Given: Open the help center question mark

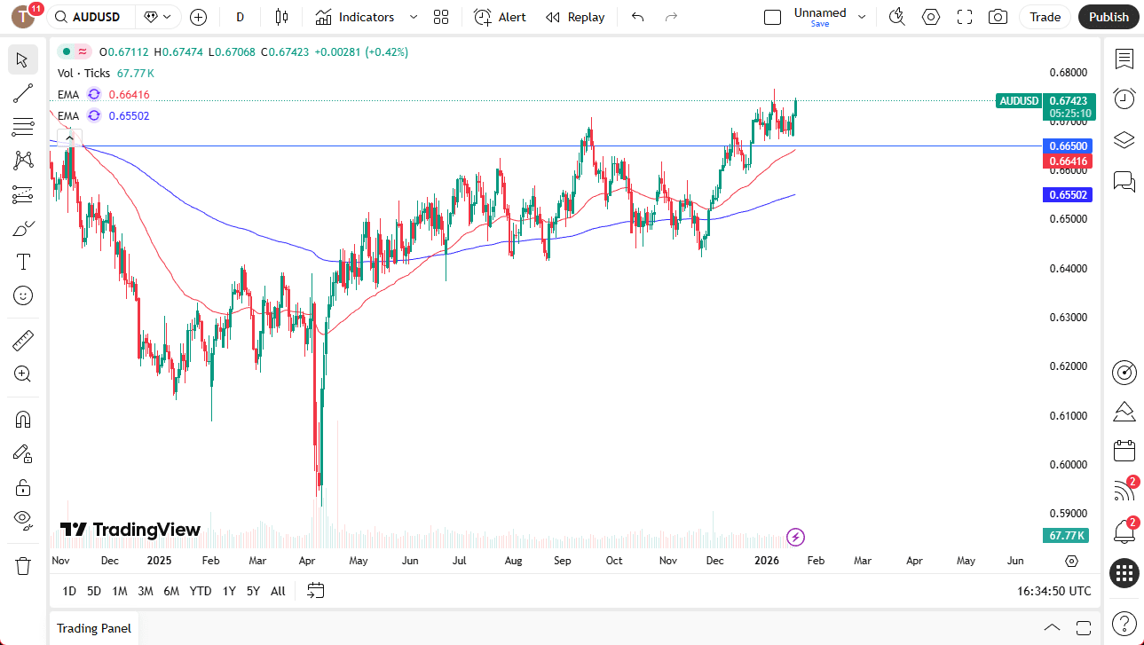Looking at the screenshot, I should coord(1124,624).
